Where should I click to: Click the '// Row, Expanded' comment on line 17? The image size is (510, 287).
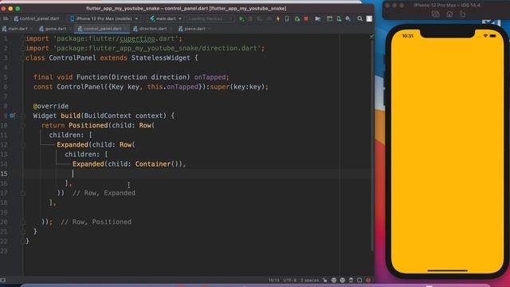coord(104,193)
